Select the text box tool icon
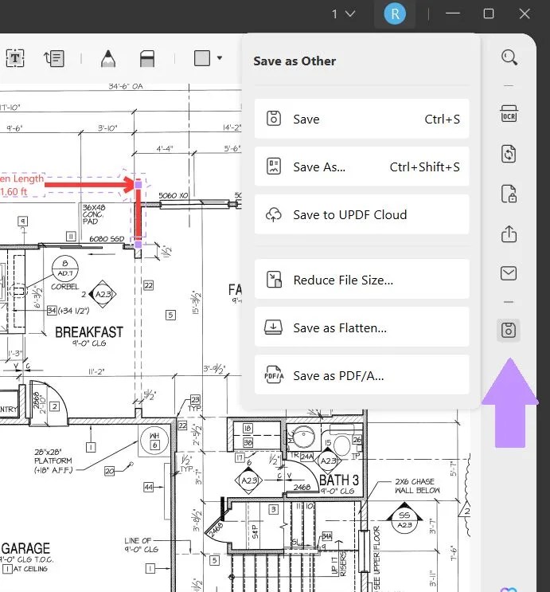 15,58
